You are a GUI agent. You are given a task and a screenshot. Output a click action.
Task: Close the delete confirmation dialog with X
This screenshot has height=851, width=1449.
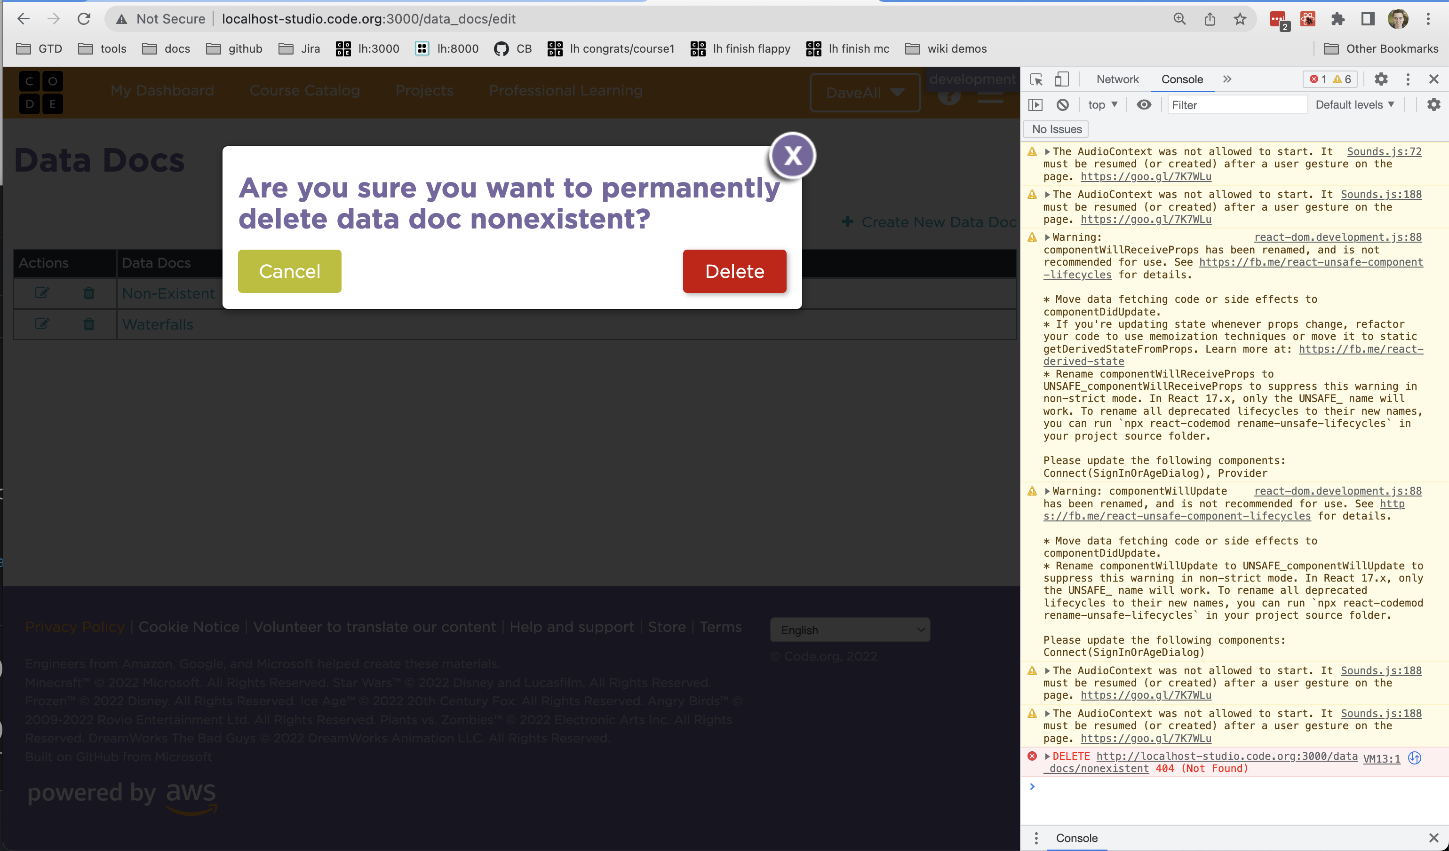[x=792, y=155]
